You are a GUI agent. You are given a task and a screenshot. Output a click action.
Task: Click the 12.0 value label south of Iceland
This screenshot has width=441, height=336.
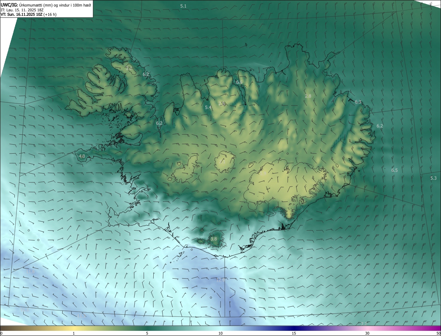pos(220,280)
